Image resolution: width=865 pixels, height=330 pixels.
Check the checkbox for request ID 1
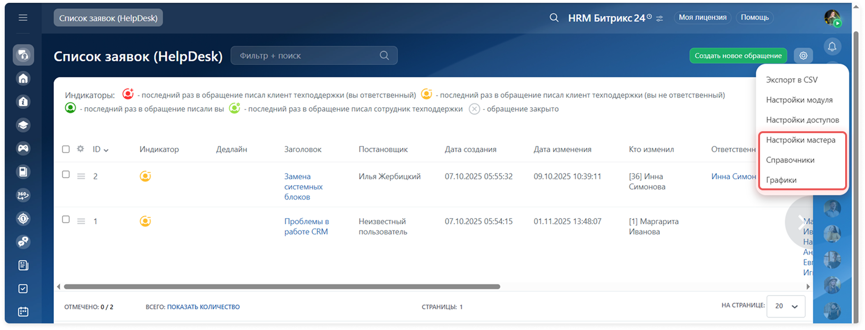[x=66, y=220]
